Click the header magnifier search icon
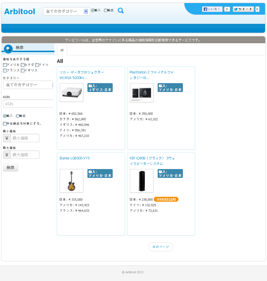 click(120, 11)
